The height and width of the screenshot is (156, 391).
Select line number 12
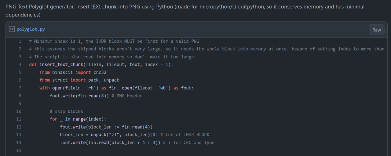(19, 127)
